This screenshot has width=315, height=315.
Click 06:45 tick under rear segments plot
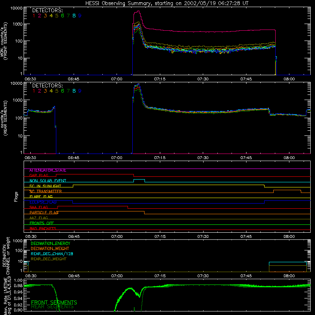tap(74, 158)
